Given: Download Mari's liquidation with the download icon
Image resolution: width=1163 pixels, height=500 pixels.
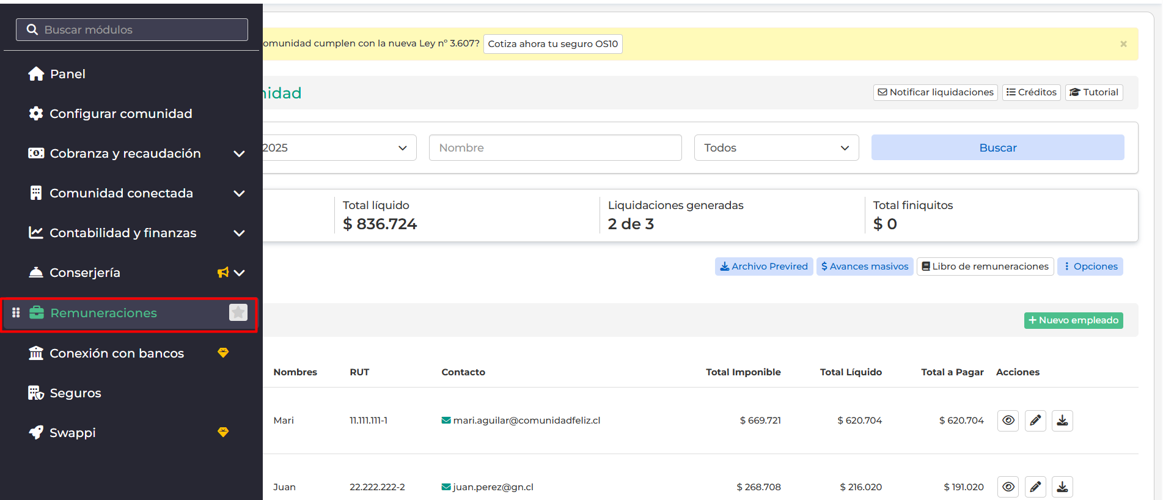Looking at the screenshot, I should coord(1062,421).
